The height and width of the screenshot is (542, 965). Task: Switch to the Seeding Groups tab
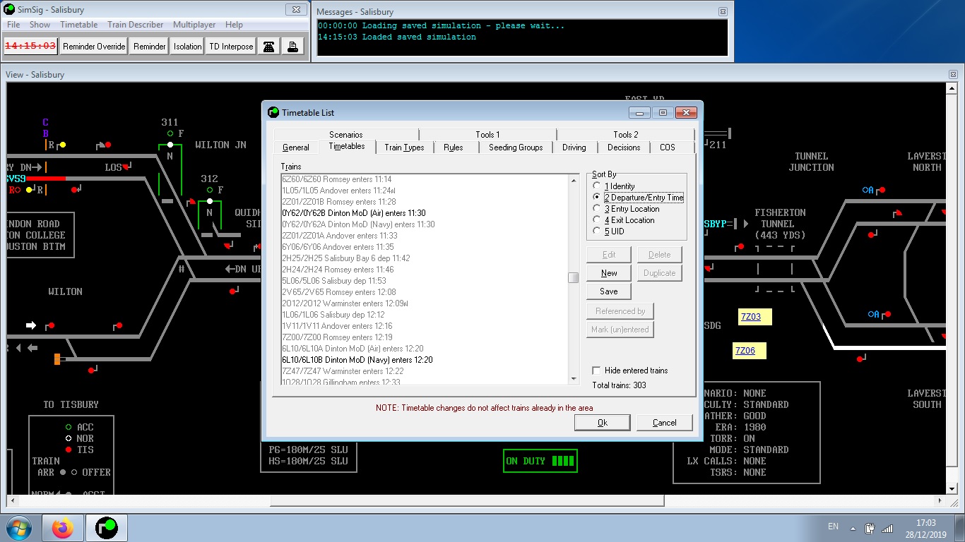[516, 147]
